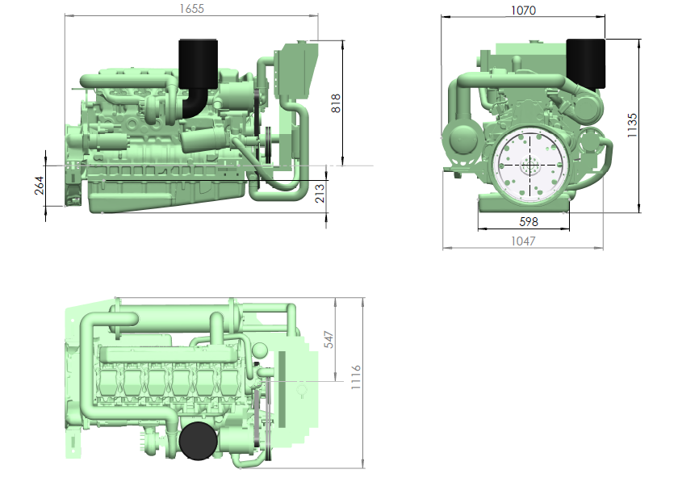Select the 1047 width dimension value
The image size is (678, 478).
coord(523,241)
